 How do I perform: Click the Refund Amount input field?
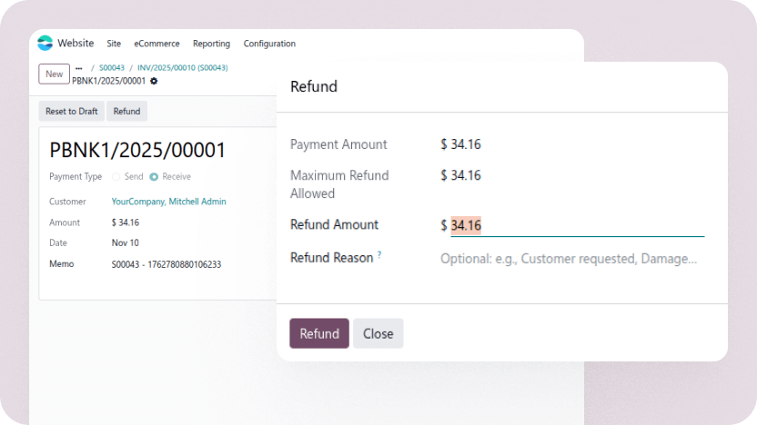(x=573, y=225)
